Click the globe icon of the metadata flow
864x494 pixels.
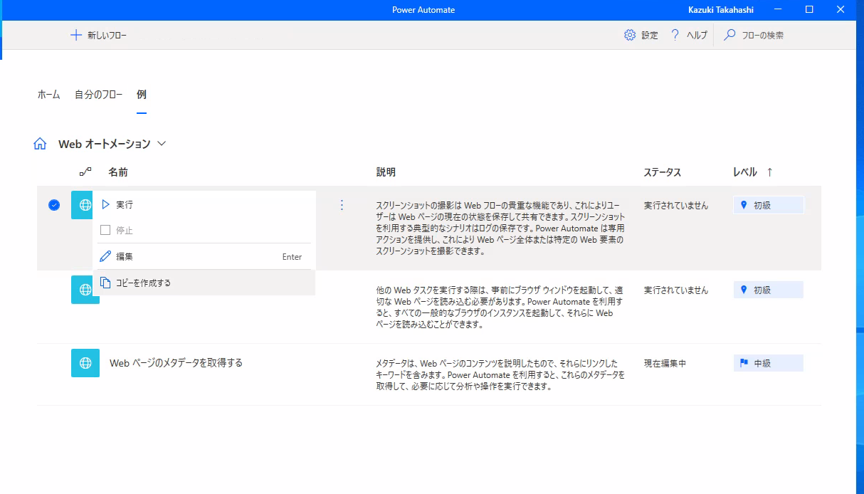[x=85, y=362]
